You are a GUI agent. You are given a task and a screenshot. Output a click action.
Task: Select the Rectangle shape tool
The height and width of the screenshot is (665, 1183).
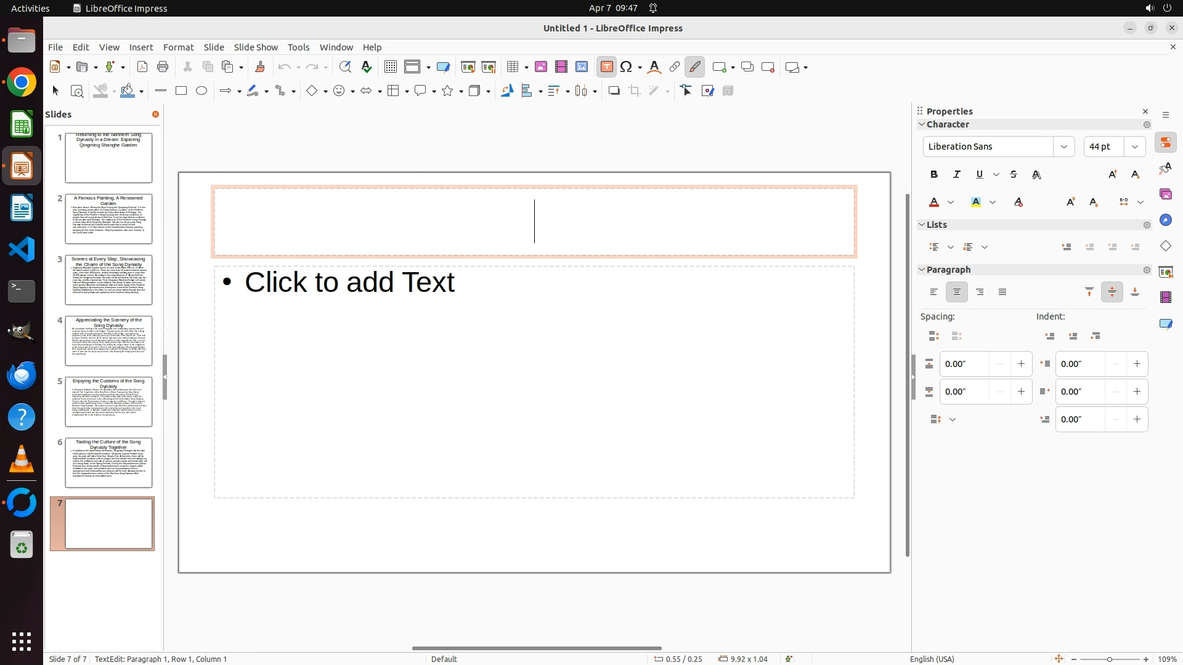[x=181, y=91]
